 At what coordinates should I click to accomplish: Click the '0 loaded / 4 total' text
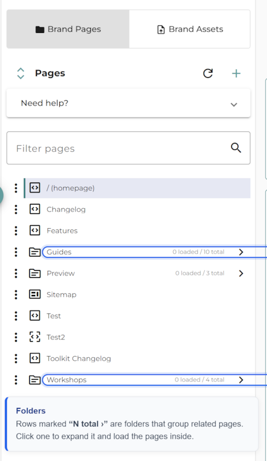pyautogui.click(x=200, y=380)
